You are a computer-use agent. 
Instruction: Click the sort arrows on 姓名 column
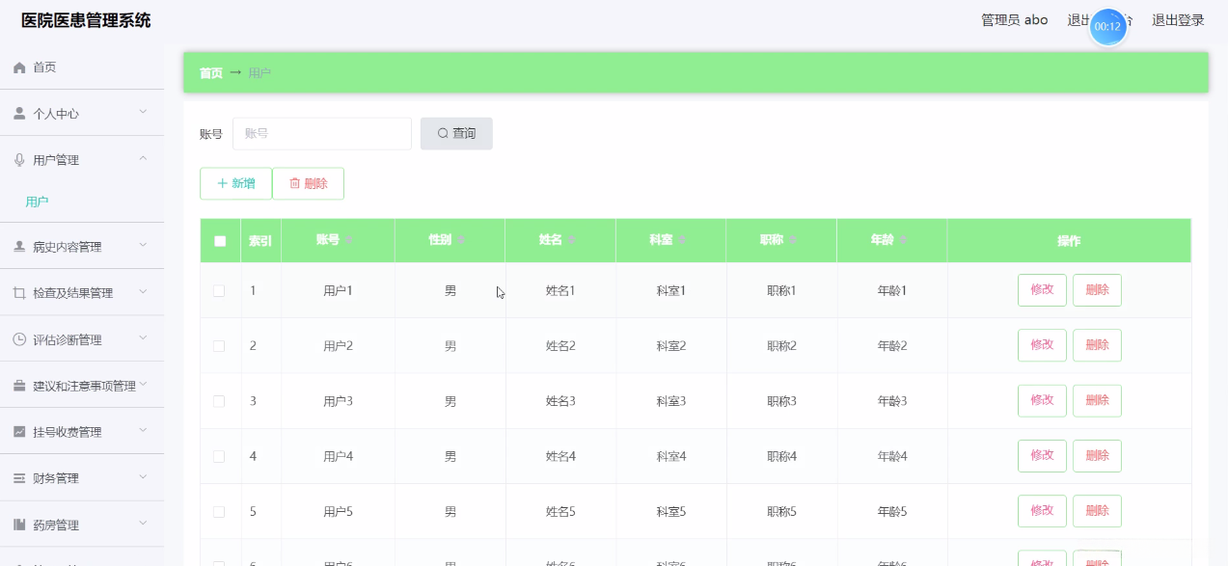click(x=572, y=240)
